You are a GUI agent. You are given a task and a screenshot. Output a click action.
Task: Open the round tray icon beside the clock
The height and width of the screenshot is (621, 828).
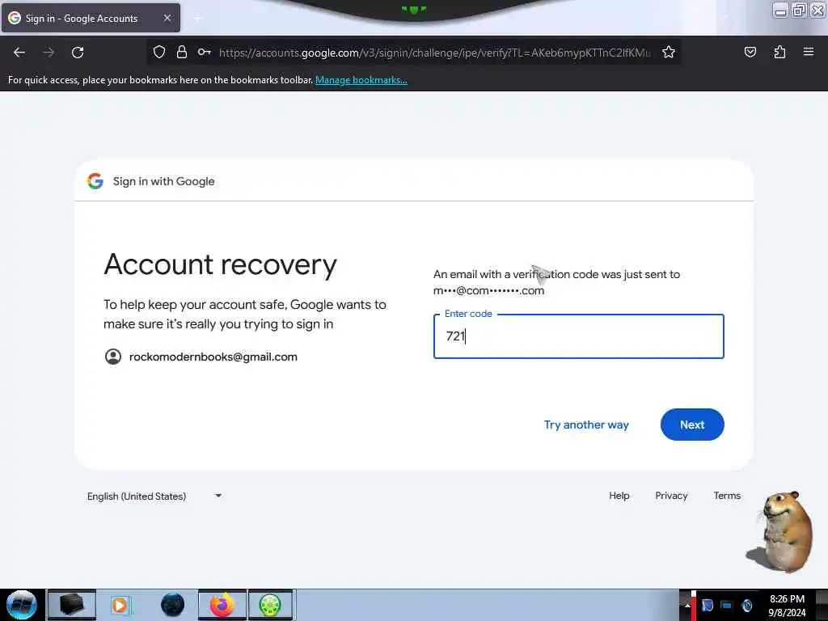746,605
